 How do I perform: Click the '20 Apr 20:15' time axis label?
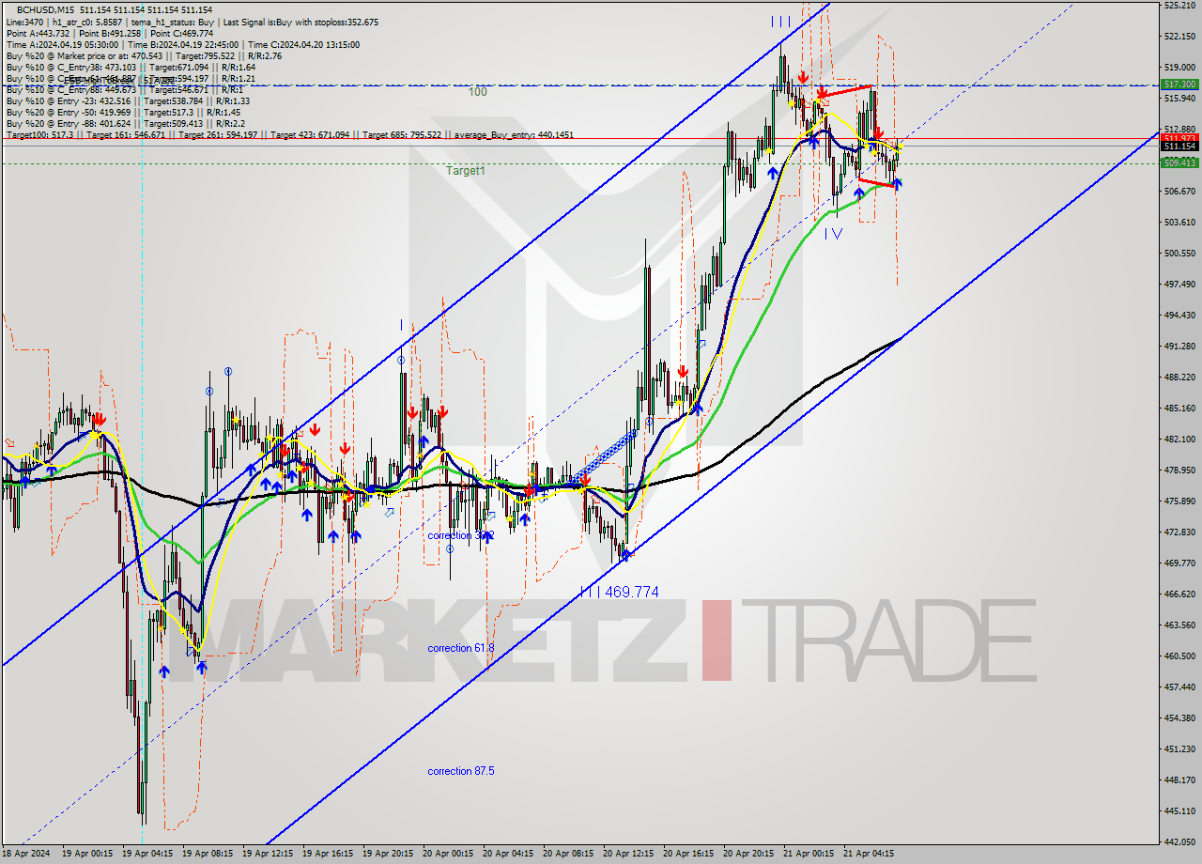pyautogui.click(x=747, y=855)
